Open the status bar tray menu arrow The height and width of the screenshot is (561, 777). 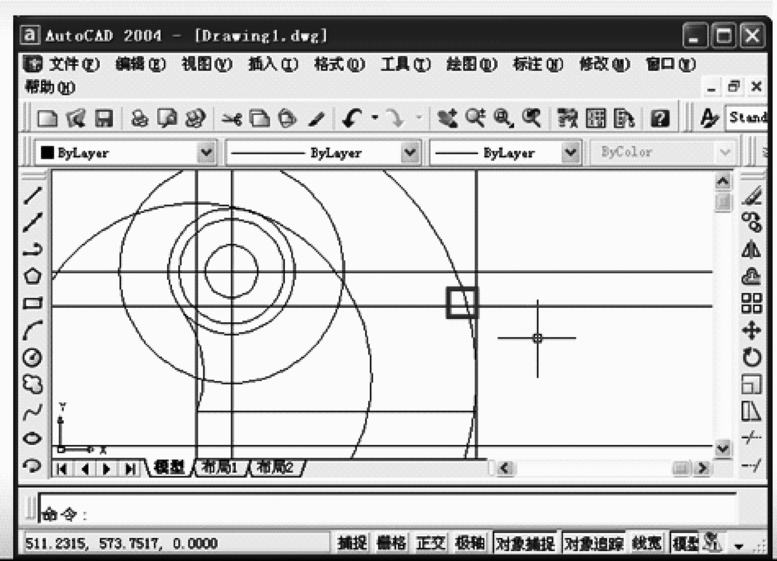pos(739,546)
